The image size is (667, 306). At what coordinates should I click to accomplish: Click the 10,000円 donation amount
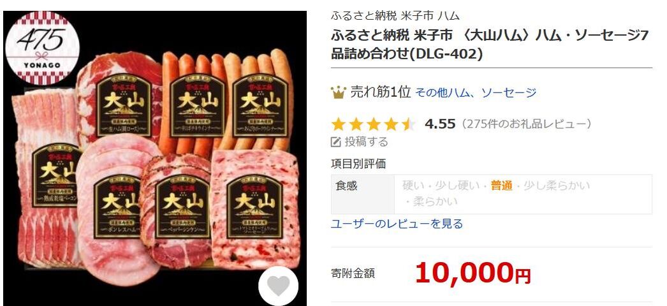tap(473, 273)
